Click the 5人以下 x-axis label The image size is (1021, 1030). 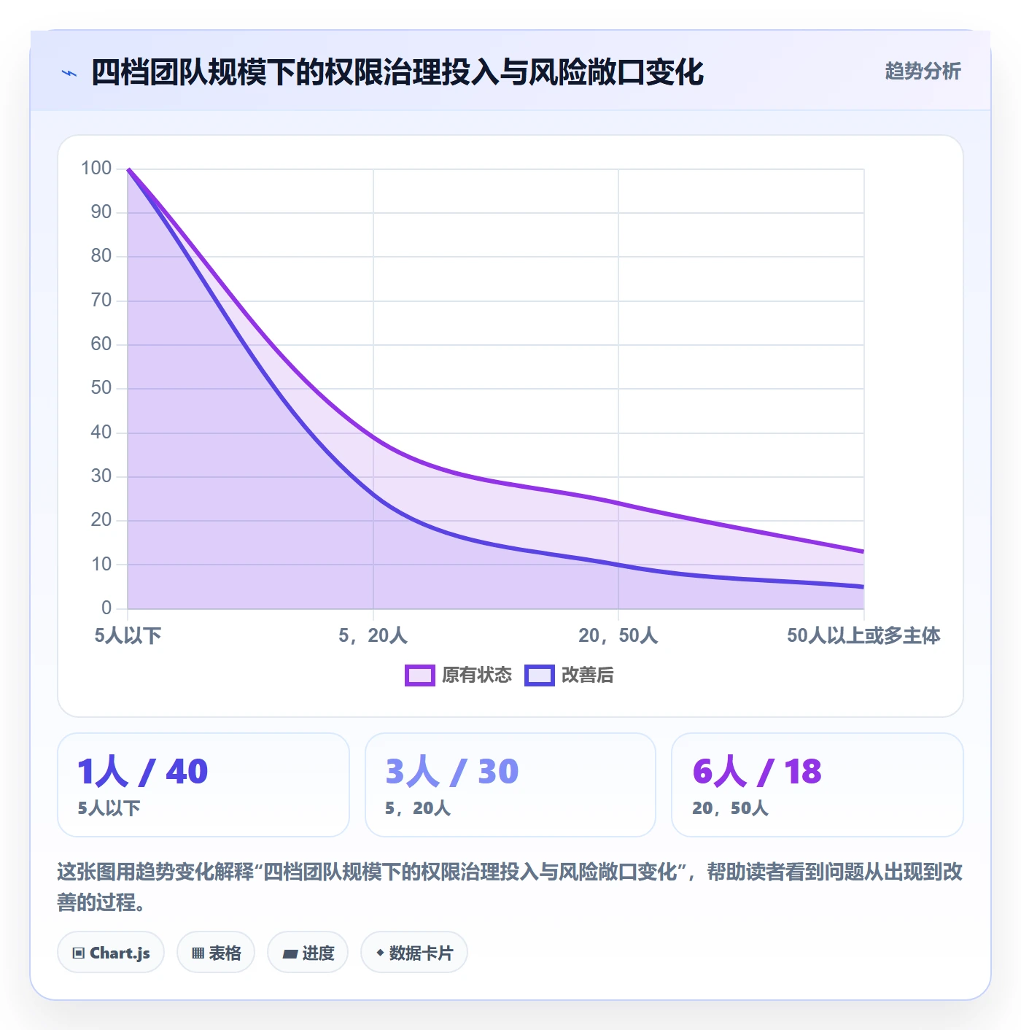(128, 635)
